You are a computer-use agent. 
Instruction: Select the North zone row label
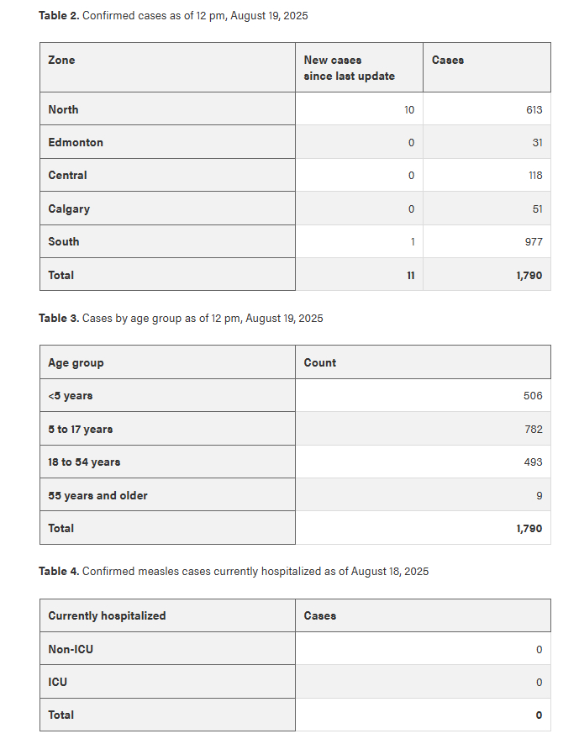point(63,109)
